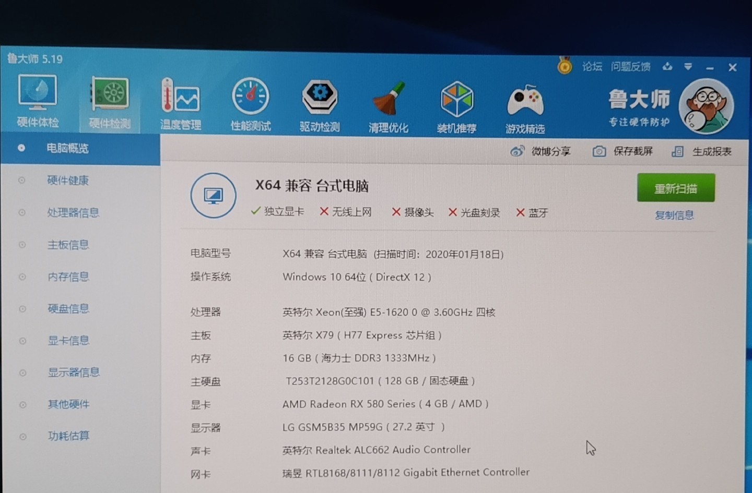This screenshot has height=493, width=752.
Task: Open the dropdown arrow next to minimize
Action: click(x=688, y=67)
